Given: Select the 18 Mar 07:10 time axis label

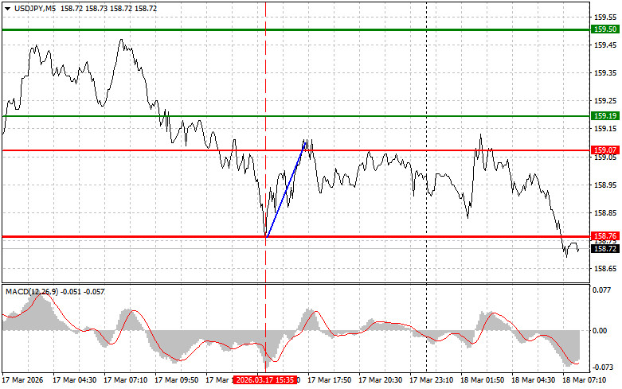Looking at the screenshot, I should tap(584, 380).
